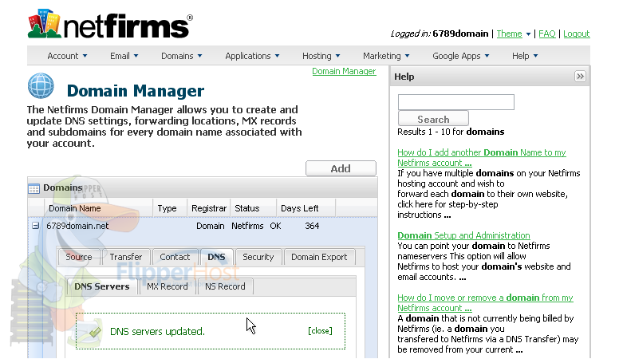Open 'How do I add another Domain Name' link
The image size is (619, 359).
(x=481, y=158)
